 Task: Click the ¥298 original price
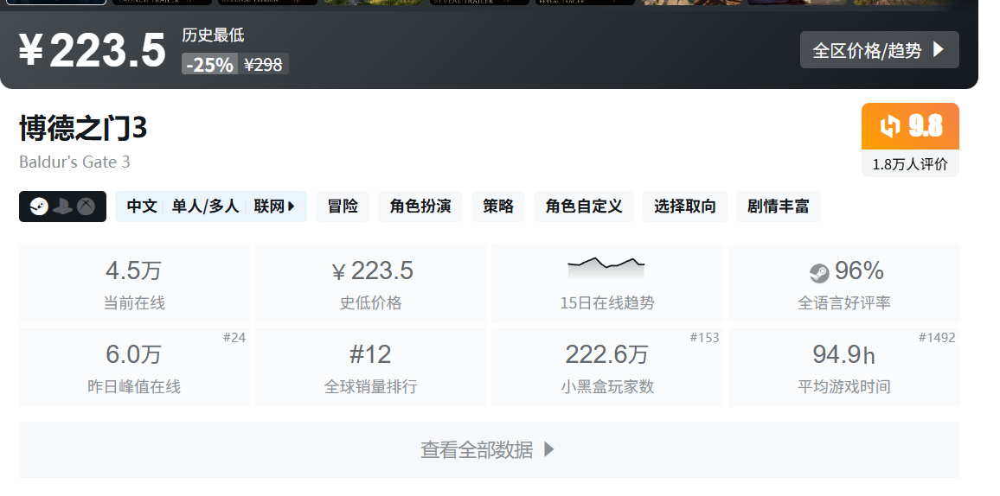[x=263, y=64]
